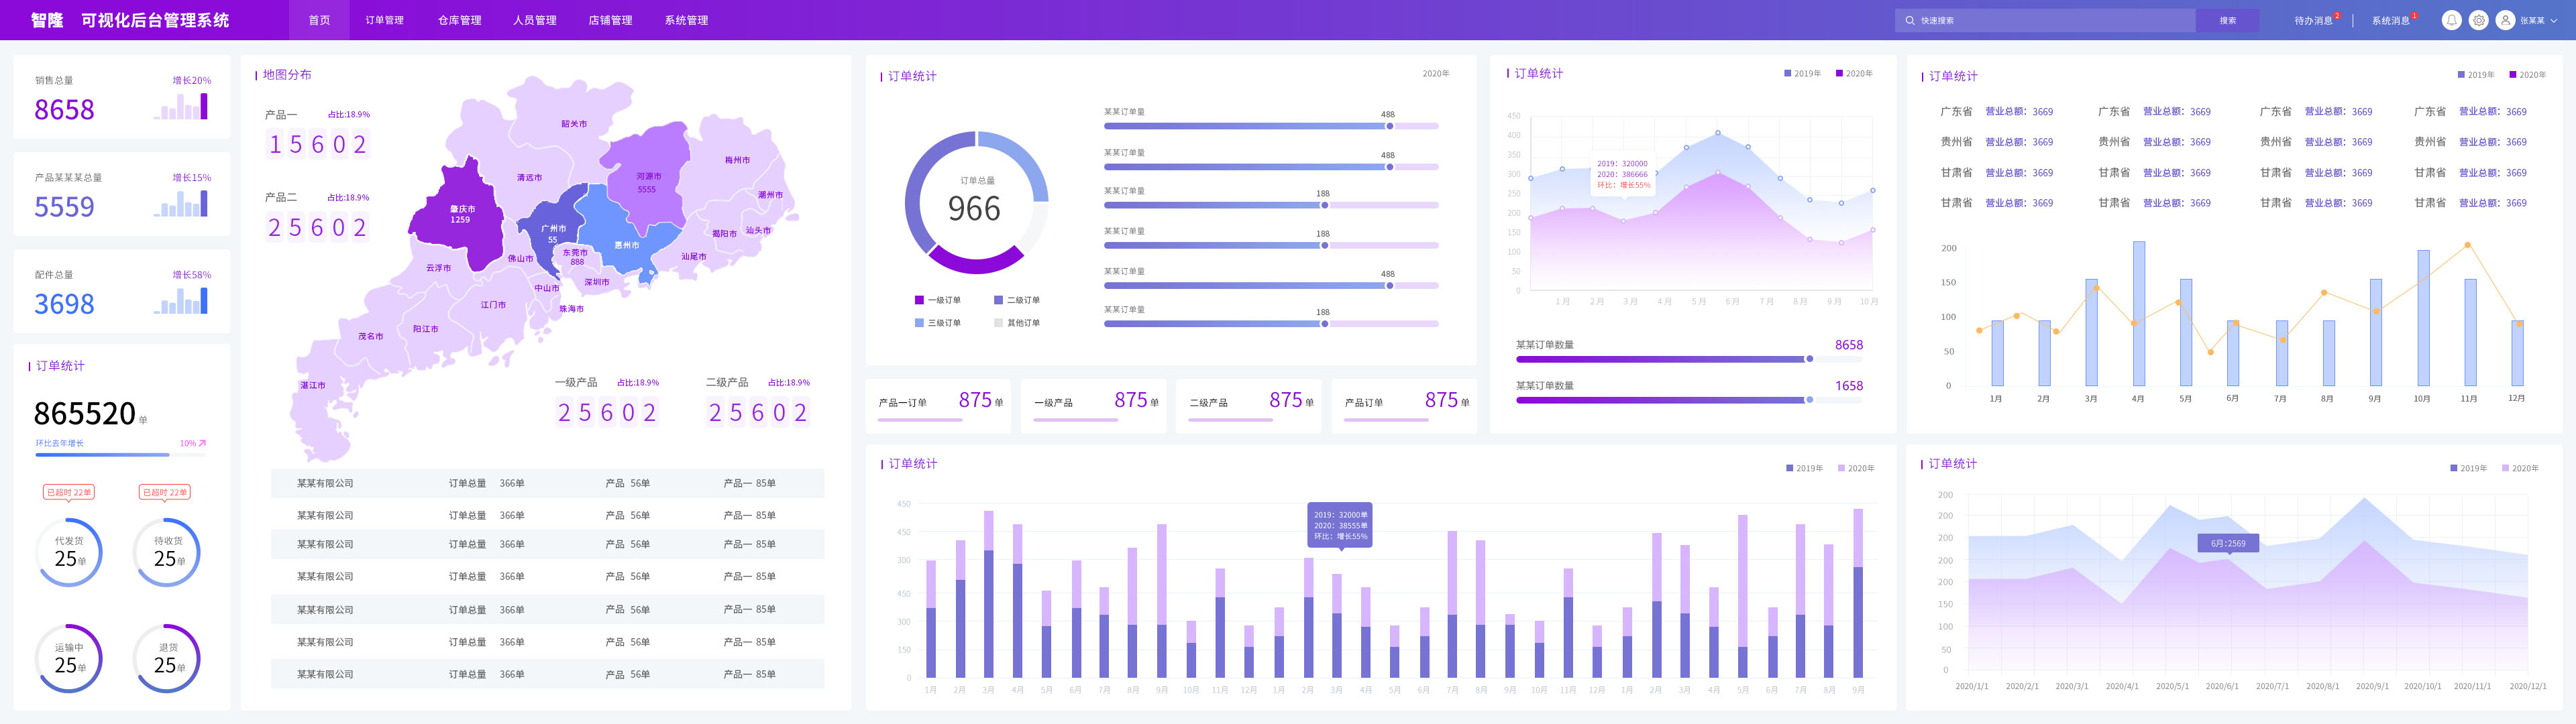This screenshot has height=724, width=2576.
Task: Click the notification bell icon
Action: [x=2451, y=20]
